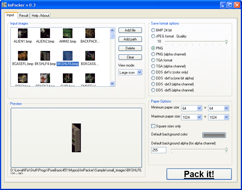Open the Help /About tab

pyautogui.click(x=40, y=16)
